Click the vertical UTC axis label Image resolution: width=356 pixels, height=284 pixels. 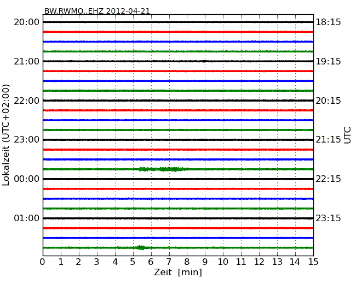point(347,135)
